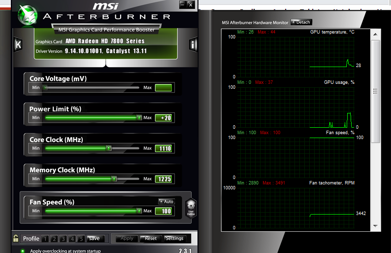Minimize the Afterburner window
Screen dimensions: 391x253
pos(183,4)
